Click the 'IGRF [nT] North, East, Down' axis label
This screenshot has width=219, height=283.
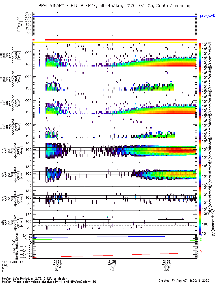[15, 246]
